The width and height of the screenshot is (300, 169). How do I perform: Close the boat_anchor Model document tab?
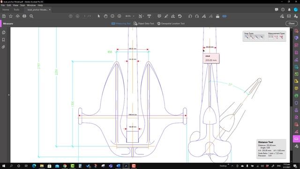[50, 9]
